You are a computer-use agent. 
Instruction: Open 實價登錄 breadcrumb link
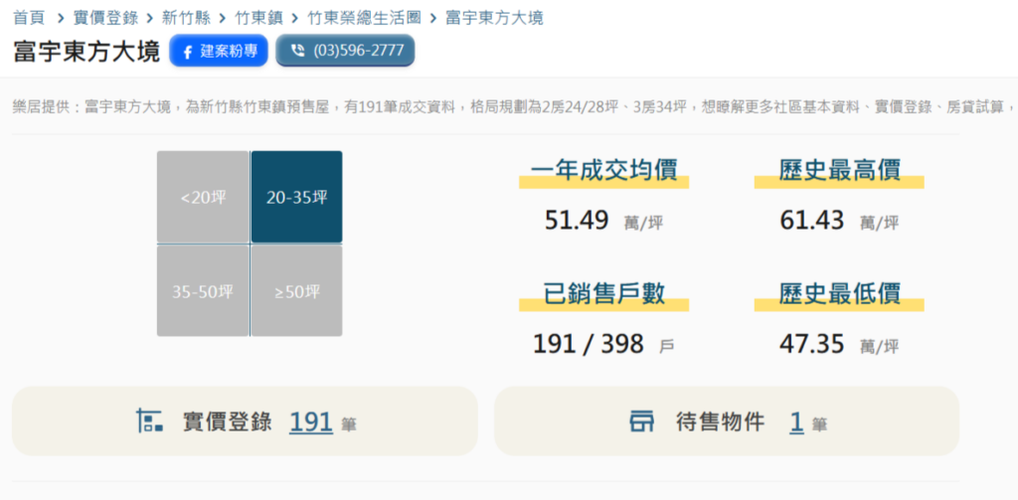pyautogui.click(x=105, y=18)
